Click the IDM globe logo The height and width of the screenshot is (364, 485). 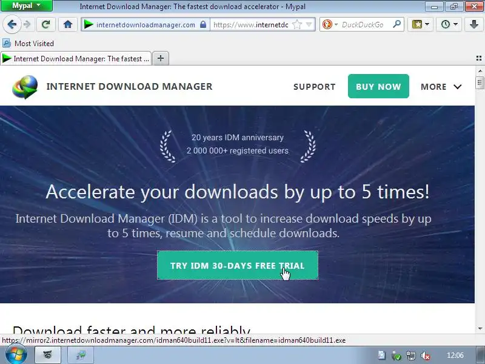pos(25,87)
